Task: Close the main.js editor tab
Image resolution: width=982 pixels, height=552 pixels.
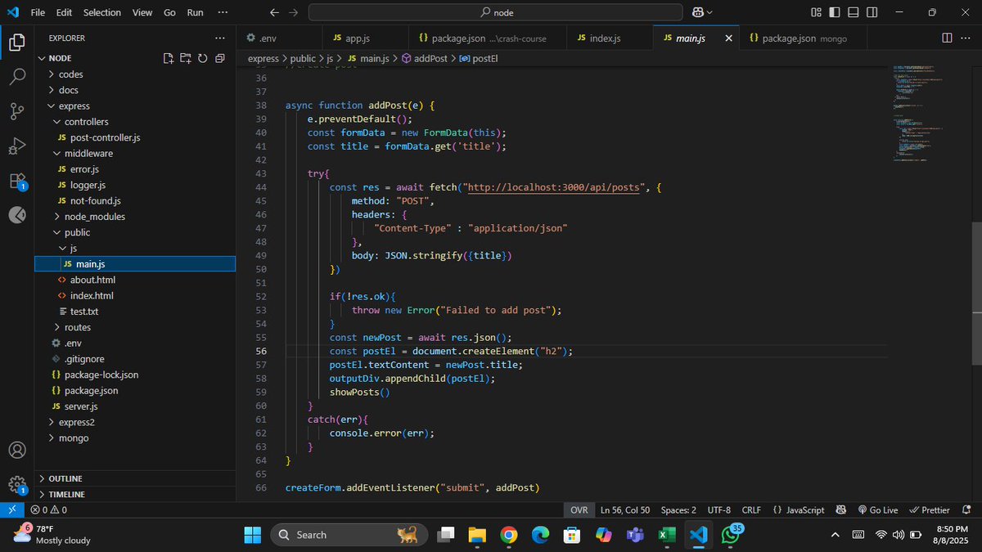Action: [728, 38]
